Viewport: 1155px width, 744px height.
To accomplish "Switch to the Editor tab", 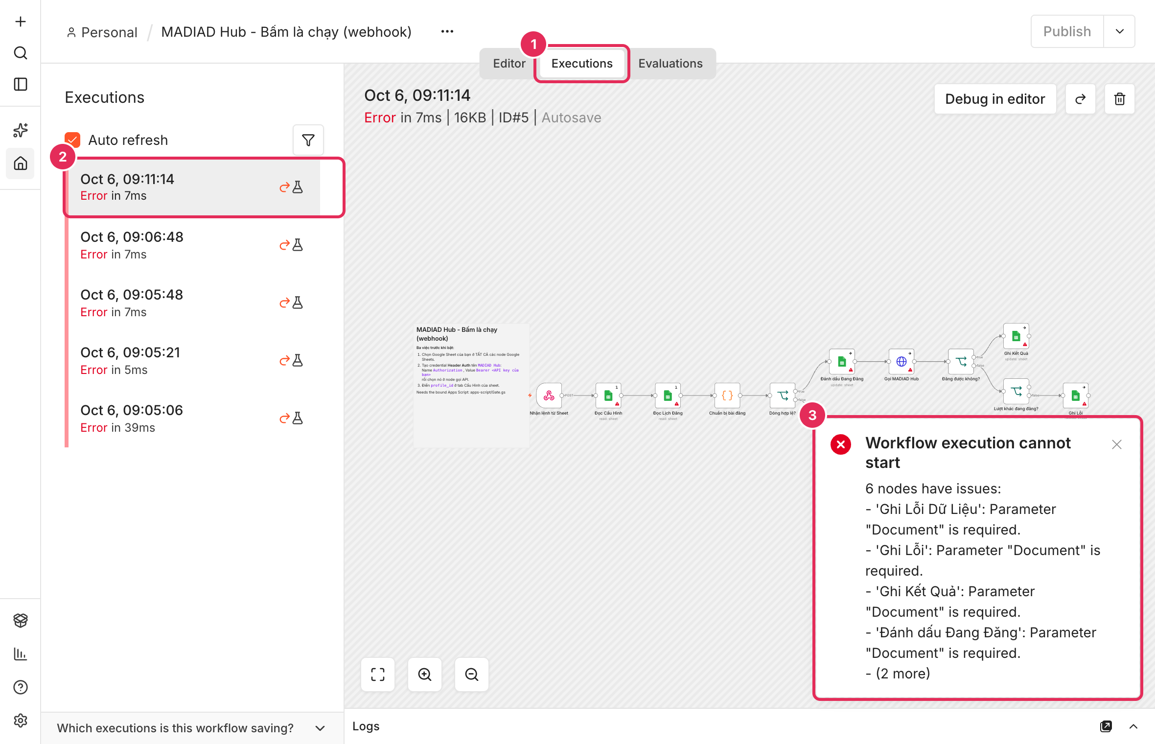I will pos(509,64).
